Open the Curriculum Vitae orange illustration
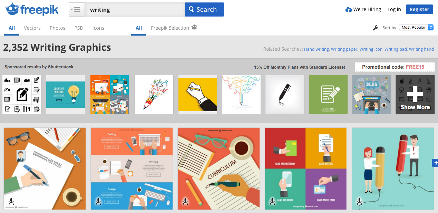438x213 pixels. point(45,168)
